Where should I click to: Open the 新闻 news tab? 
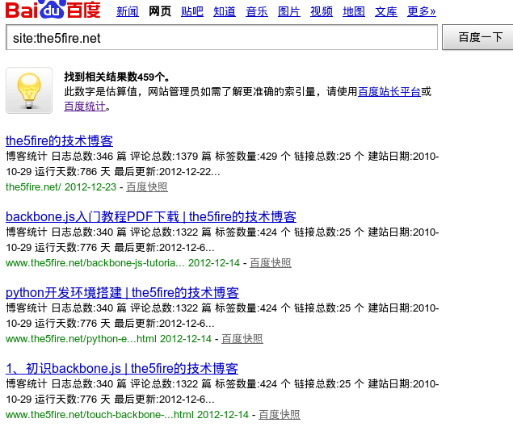(x=128, y=12)
